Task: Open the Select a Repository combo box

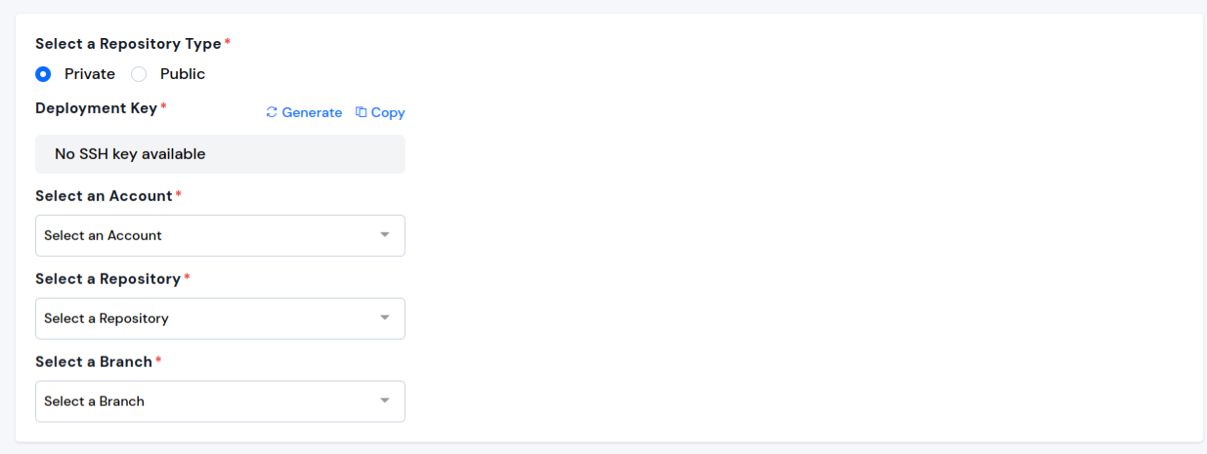Action: click(x=220, y=318)
